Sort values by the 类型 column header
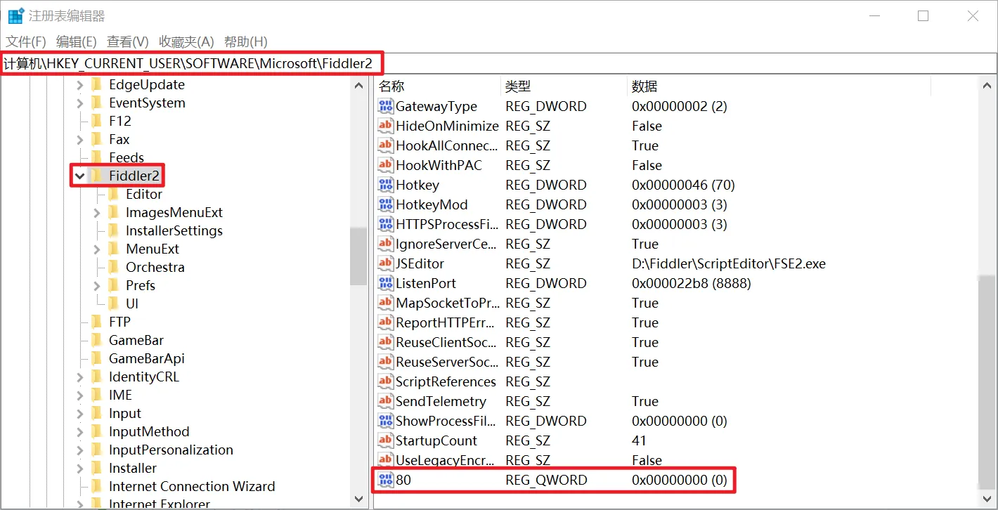The image size is (998, 510). click(x=564, y=86)
